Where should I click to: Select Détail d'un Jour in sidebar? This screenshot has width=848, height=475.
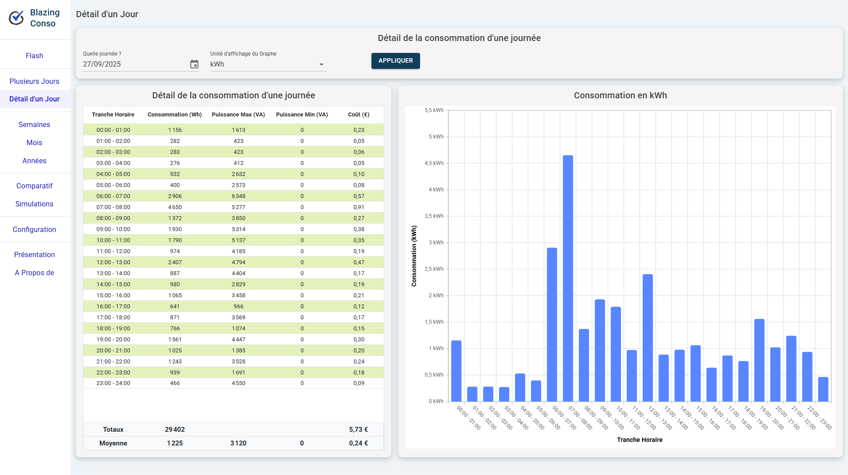34,99
